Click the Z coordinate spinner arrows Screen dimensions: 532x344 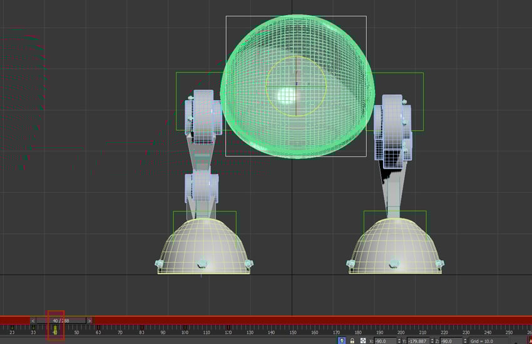tap(466, 341)
